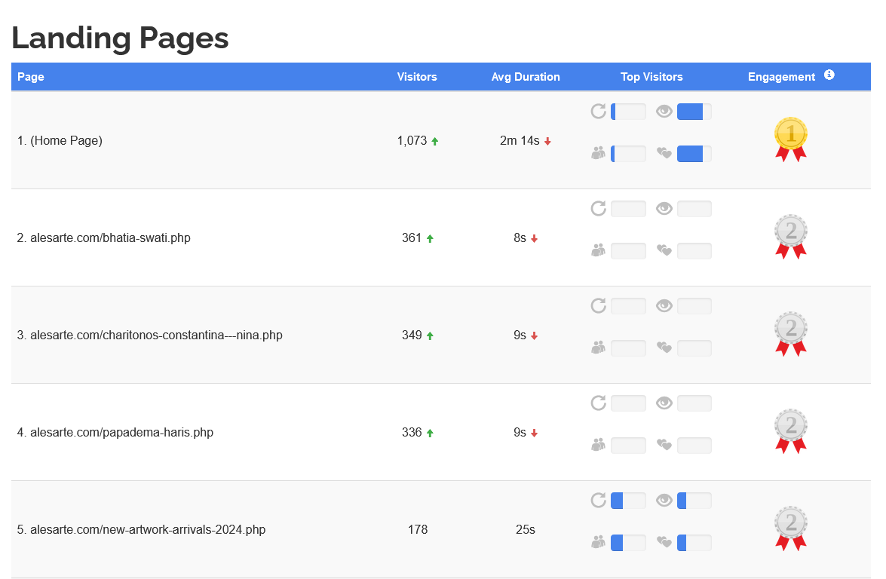The width and height of the screenshot is (886, 579).
Task: Click empty returning-visits bar in bhatia-swati row
Action: click(x=628, y=208)
